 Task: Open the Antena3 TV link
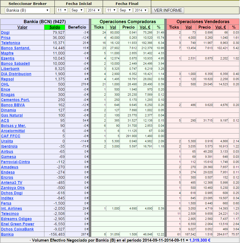click(12, 183)
